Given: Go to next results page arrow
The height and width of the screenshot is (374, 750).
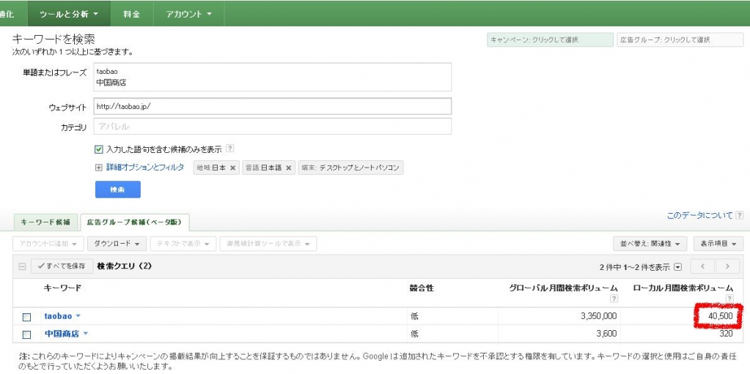Looking at the screenshot, I should click(727, 266).
